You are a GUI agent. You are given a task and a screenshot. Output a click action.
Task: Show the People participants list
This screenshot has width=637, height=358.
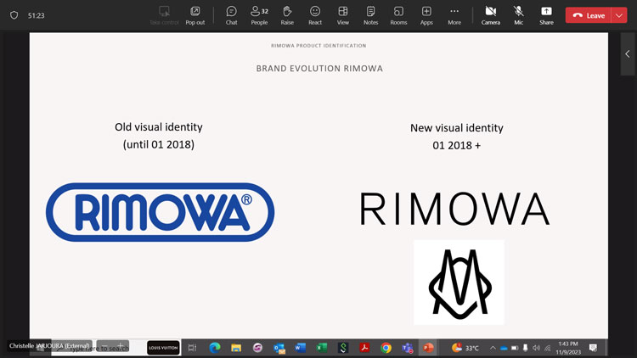[259, 14]
